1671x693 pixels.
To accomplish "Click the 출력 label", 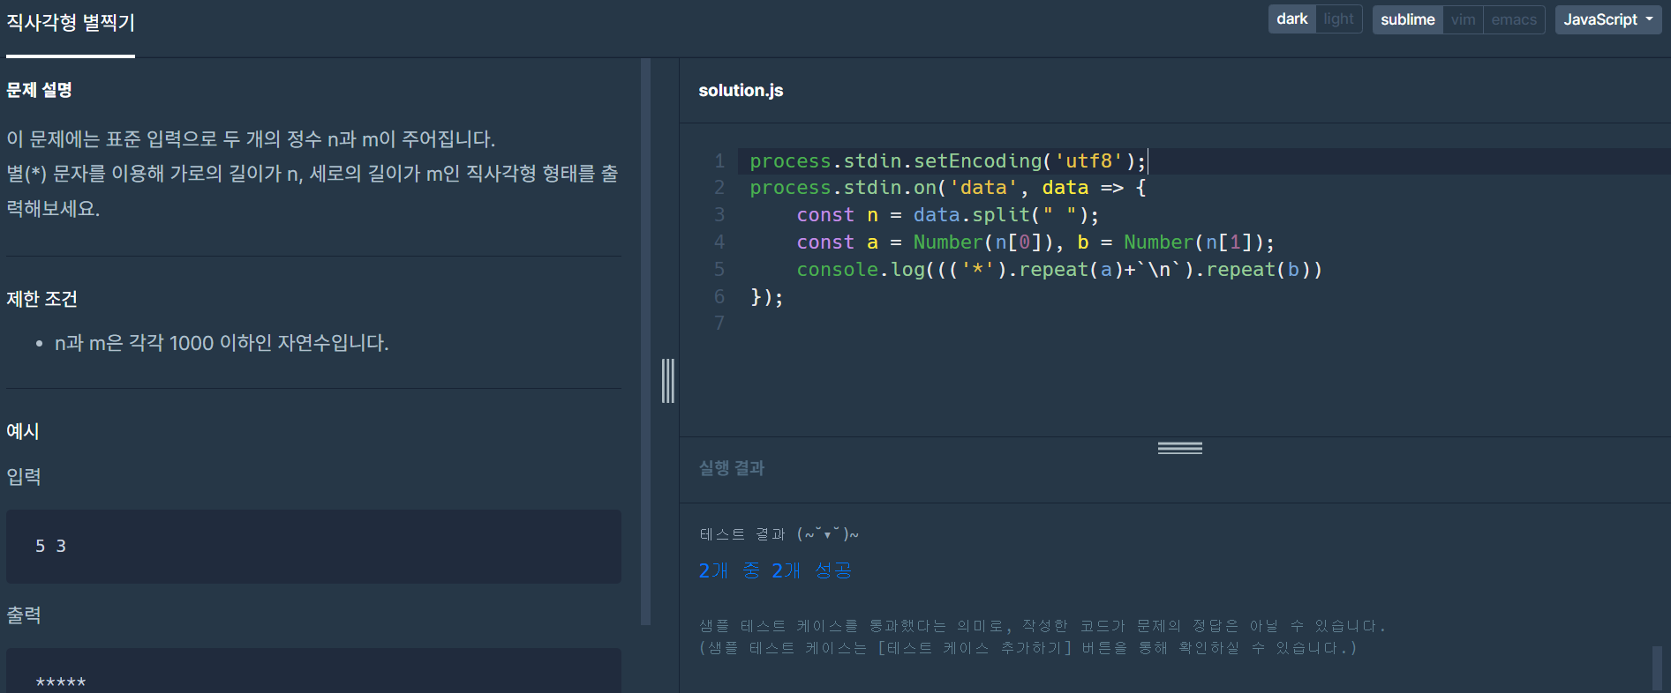I will click(x=24, y=615).
